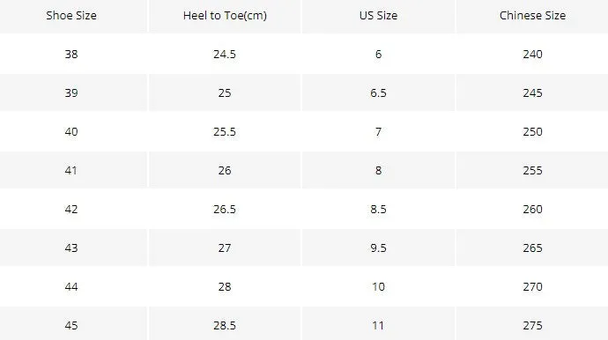Select shoe size 42 cell

point(71,209)
